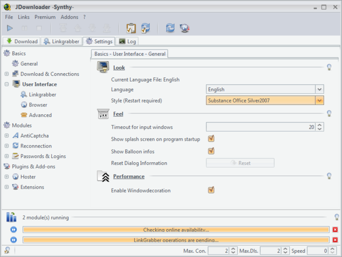The width and height of the screenshot is (342, 257).
Task: Select Plugins & Add-ons tree item
Action: (x=33, y=166)
